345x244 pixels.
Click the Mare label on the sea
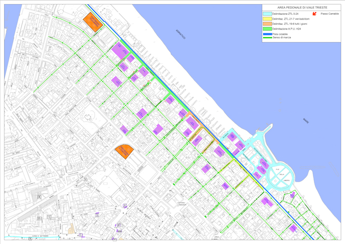click(304, 121)
